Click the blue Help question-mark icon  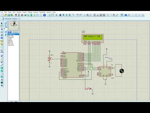point(44,15)
